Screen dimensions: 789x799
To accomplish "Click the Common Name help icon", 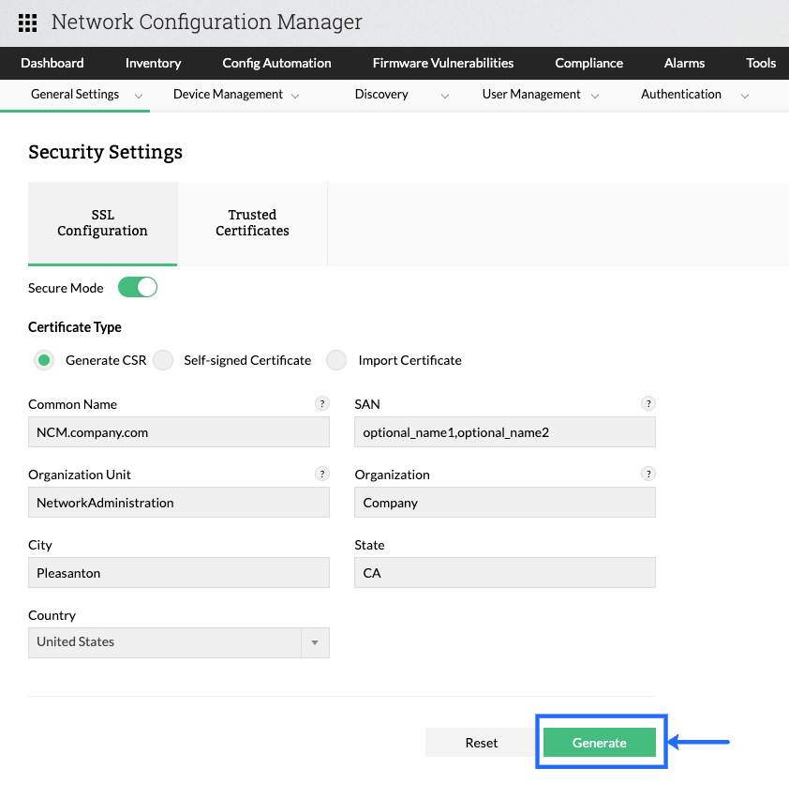I will (x=322, y=403).
